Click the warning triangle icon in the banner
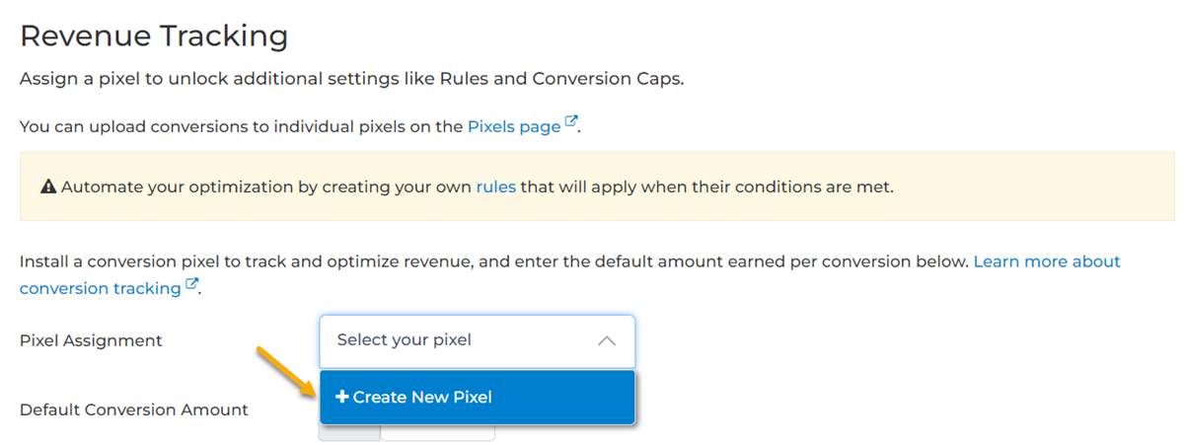Image resolution: width=1185 pixels, height=445 pixels. (x=48, y=186)
